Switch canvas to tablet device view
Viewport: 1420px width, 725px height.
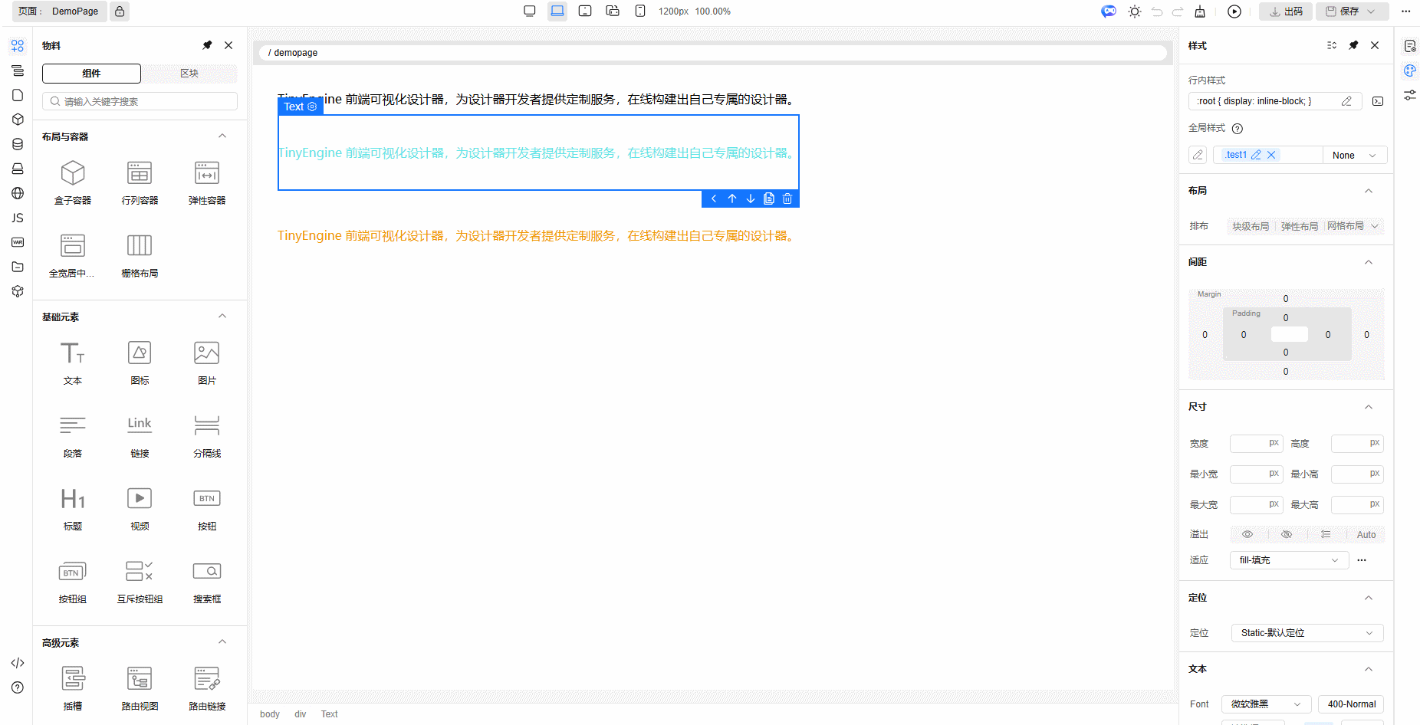pos(585,11)
